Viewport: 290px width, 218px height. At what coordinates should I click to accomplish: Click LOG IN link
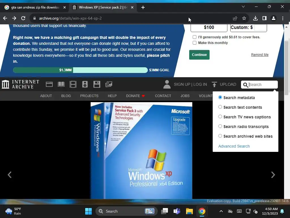200,84
